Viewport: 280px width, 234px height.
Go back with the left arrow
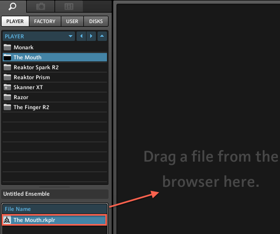click(81, 36)
